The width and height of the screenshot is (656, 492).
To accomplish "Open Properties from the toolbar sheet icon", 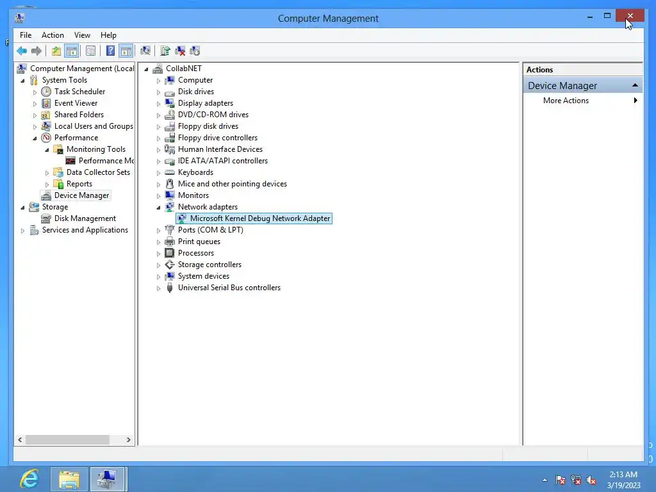I will [90, 51].
